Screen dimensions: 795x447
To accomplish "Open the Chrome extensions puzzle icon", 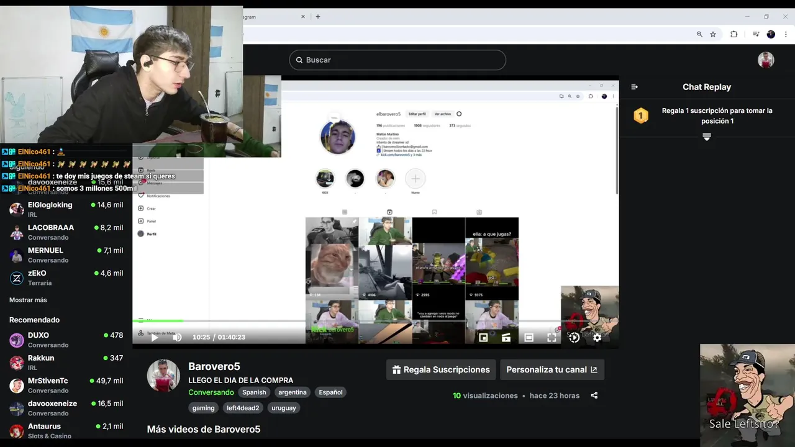I will pos(734,34).
